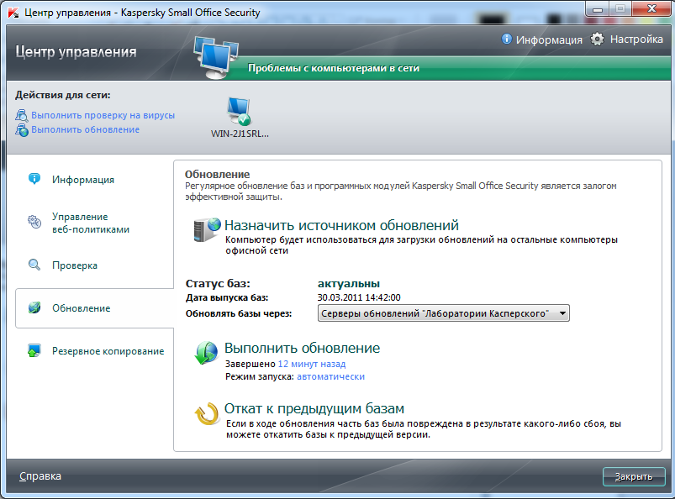Select the WIN-2J1SRL... computer icon
The image size is (675, 499).
(240, 112)
